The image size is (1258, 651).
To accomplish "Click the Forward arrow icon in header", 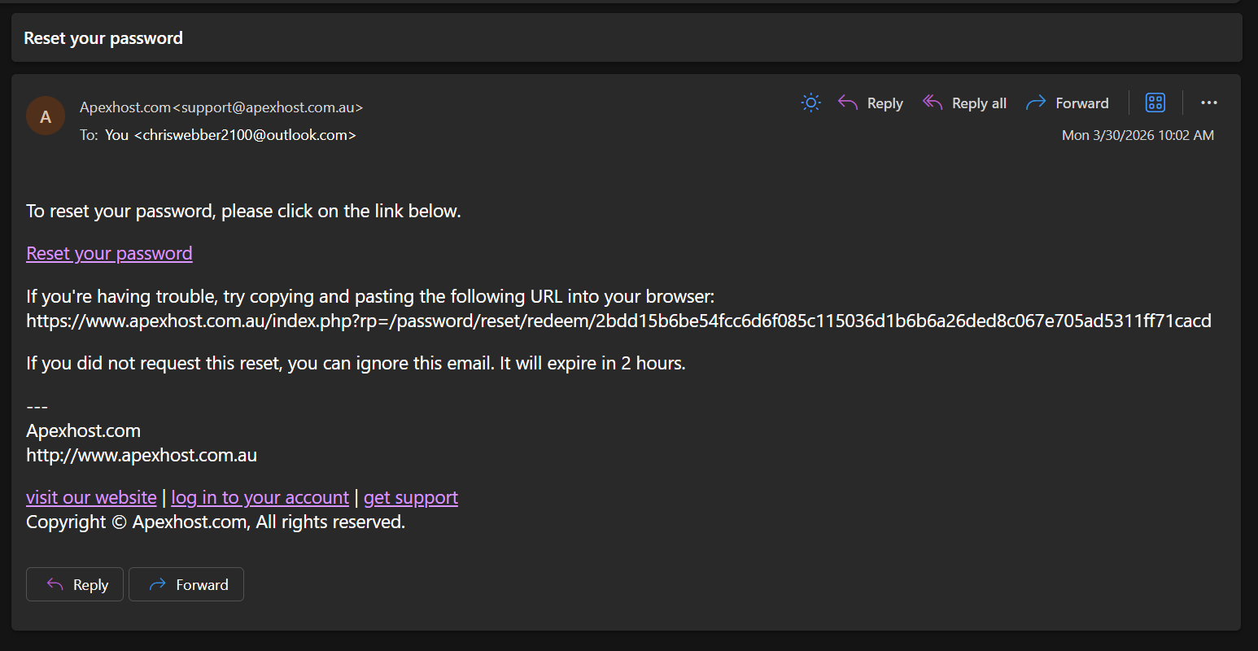I will [1036, 103].
